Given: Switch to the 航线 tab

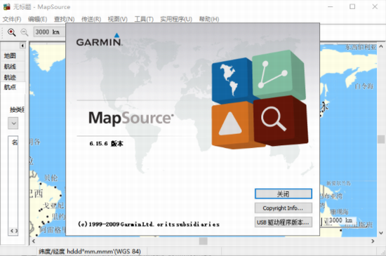Looking at the screenshot, I should (x=10, y=67).
